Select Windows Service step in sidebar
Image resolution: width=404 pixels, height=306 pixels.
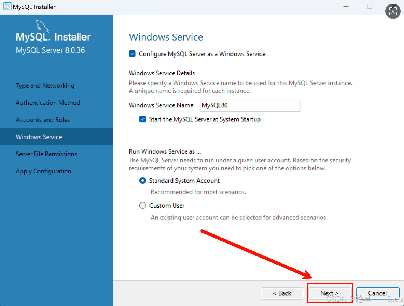point(57,137)
